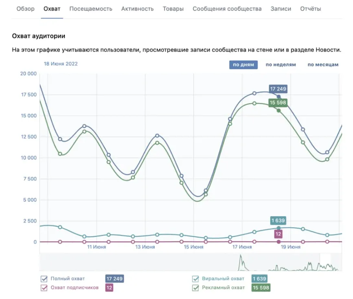Switch to the Записи tab
Image resolution: width=353 pixels, height=299 pixels.
tap(281, 9)
